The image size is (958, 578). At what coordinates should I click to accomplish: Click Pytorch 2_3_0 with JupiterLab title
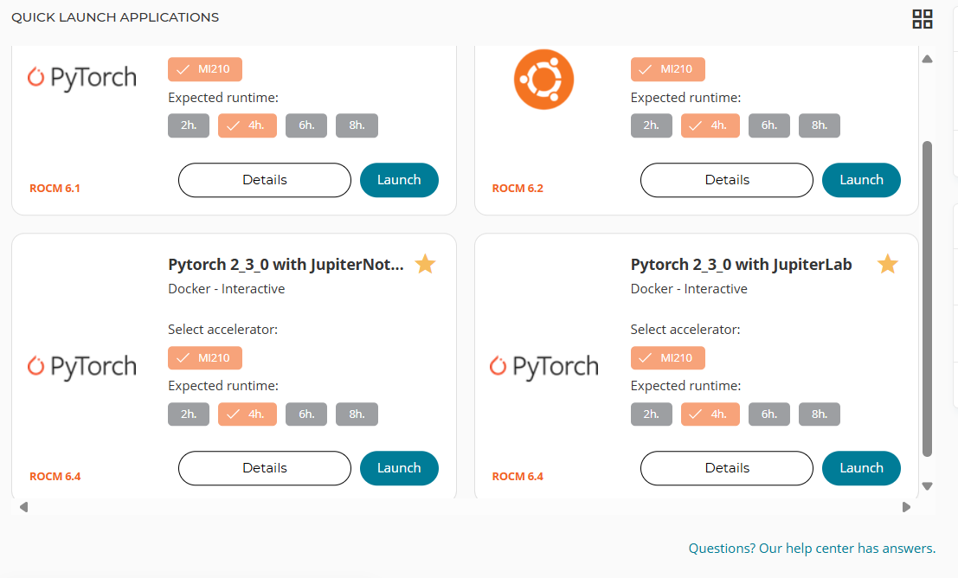click(741, 265)
